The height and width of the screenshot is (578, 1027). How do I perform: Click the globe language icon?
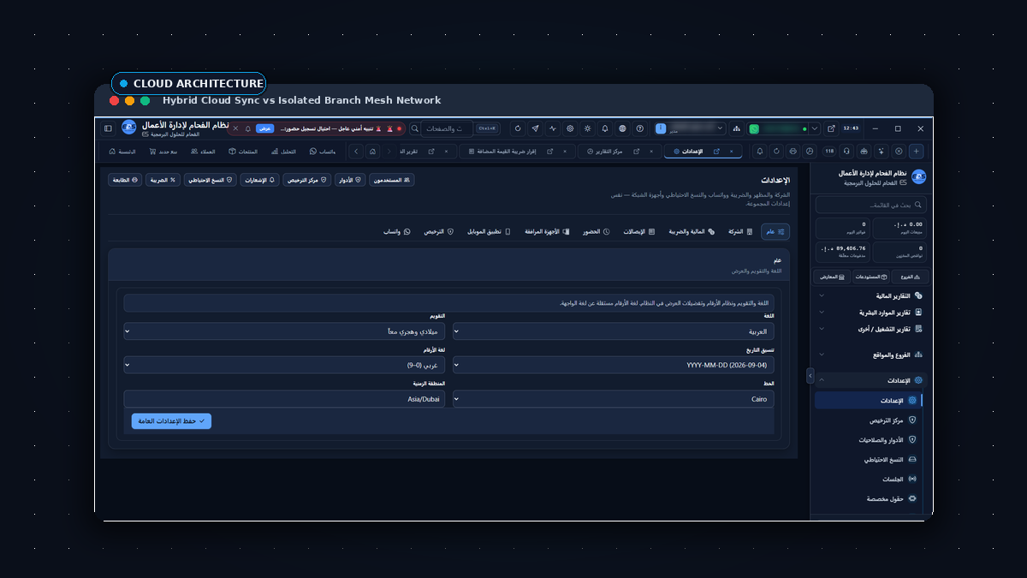[x=622, y=128]
